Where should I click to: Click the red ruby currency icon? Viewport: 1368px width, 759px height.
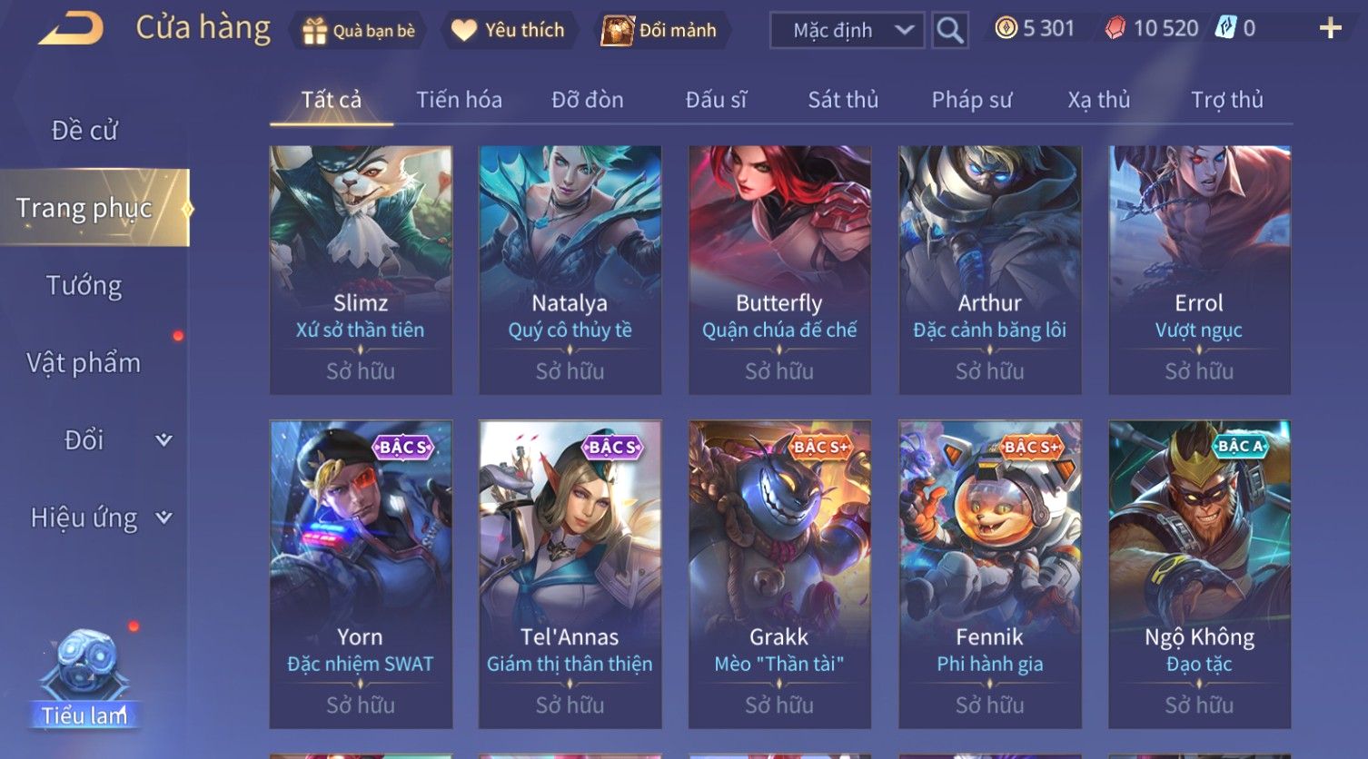pos(1115,28)
